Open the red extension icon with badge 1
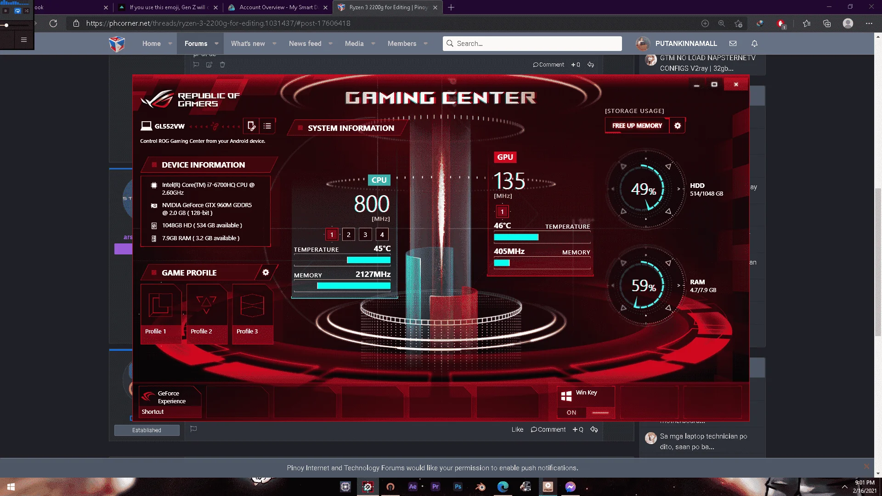Image resolution: width=882 pixels, height=496 pixels. [781, 23]
